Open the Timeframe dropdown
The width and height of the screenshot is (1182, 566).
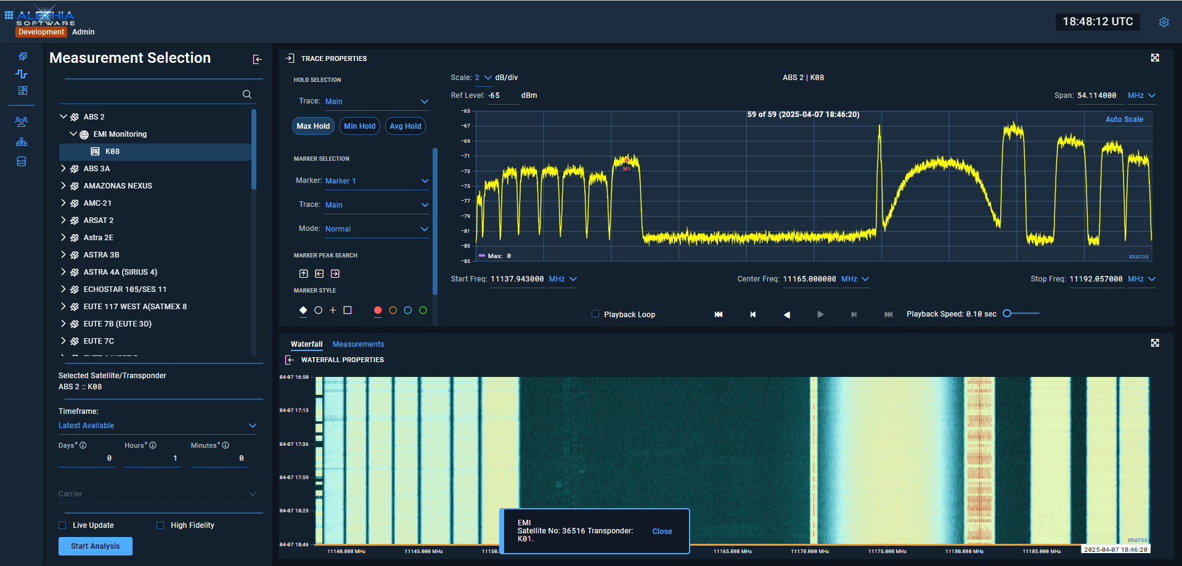coord(157,426)
